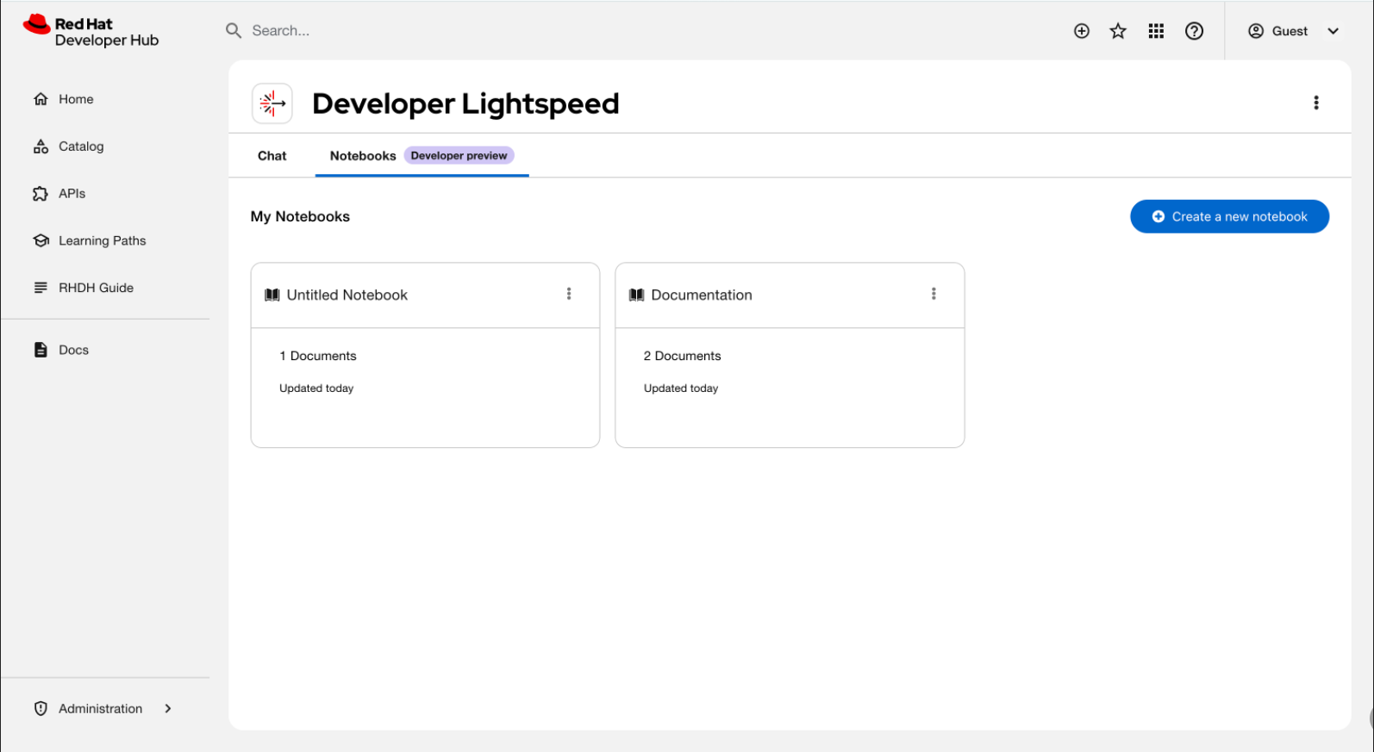Click the '2 Documents' count text
Viewport: 1374px width, 752px height.
click(682, 356)
